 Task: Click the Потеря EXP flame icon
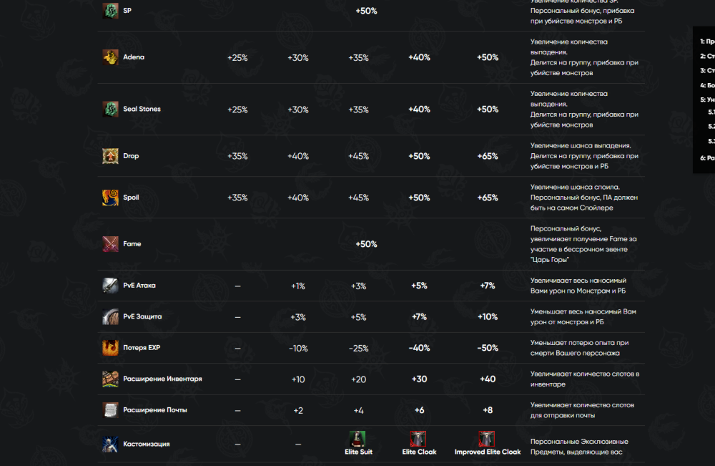[x=110, y=348]
